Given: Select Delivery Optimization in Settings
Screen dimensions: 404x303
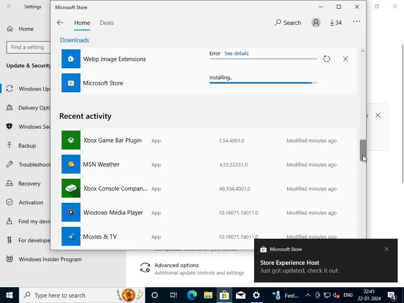Looking at the screenshot, I should coord(28,108).
